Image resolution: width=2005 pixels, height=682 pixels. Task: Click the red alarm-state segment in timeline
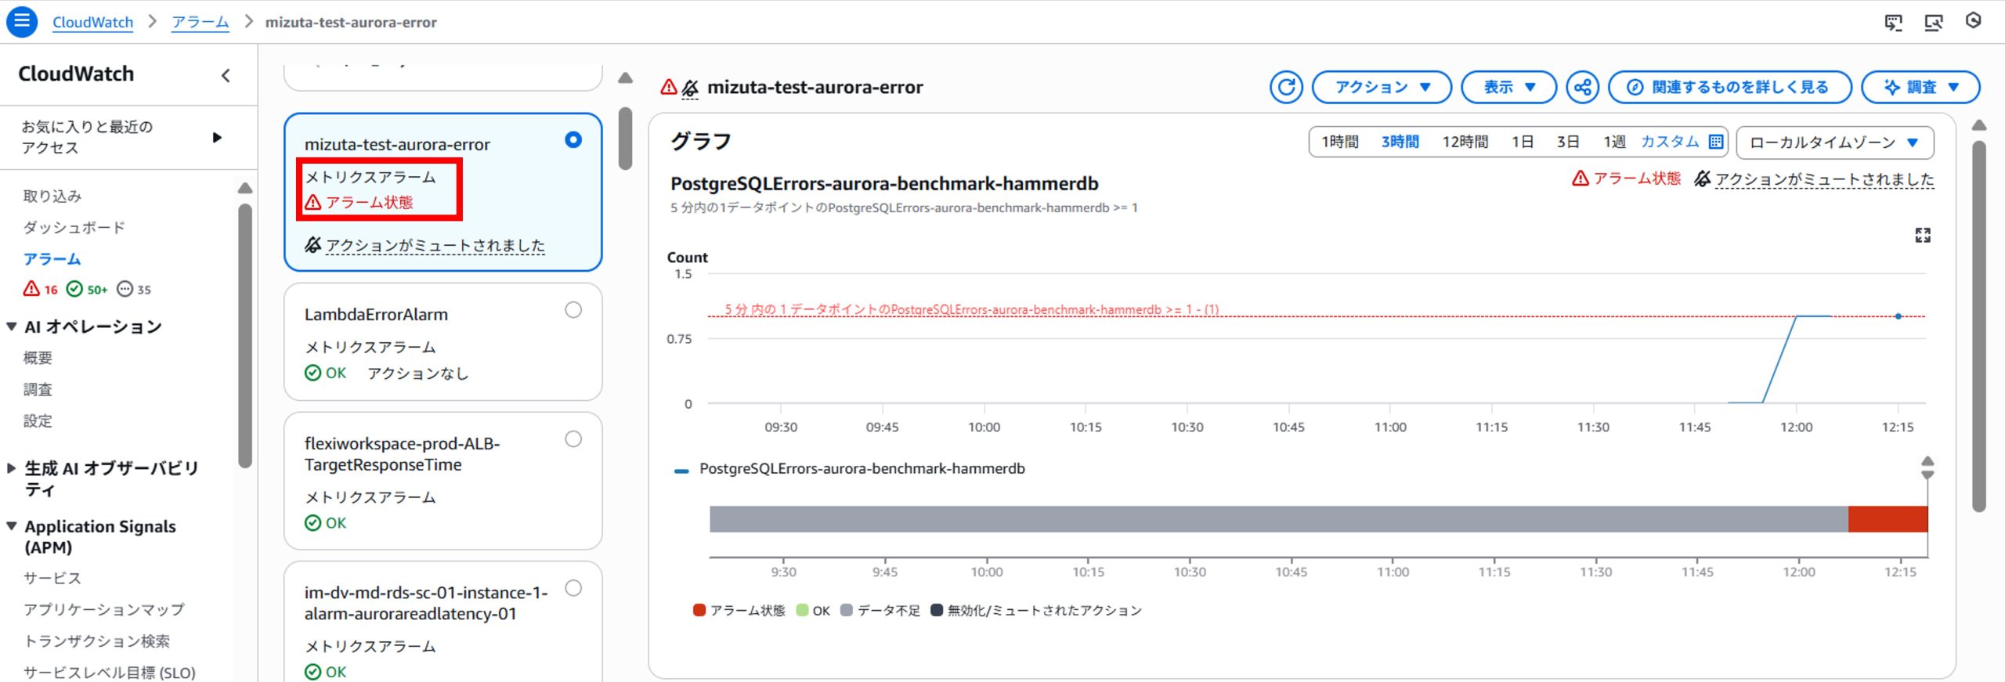pos(1887,519)
